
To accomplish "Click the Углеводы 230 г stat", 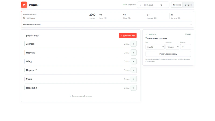I will pyautogui.click(x=152, y=16).
